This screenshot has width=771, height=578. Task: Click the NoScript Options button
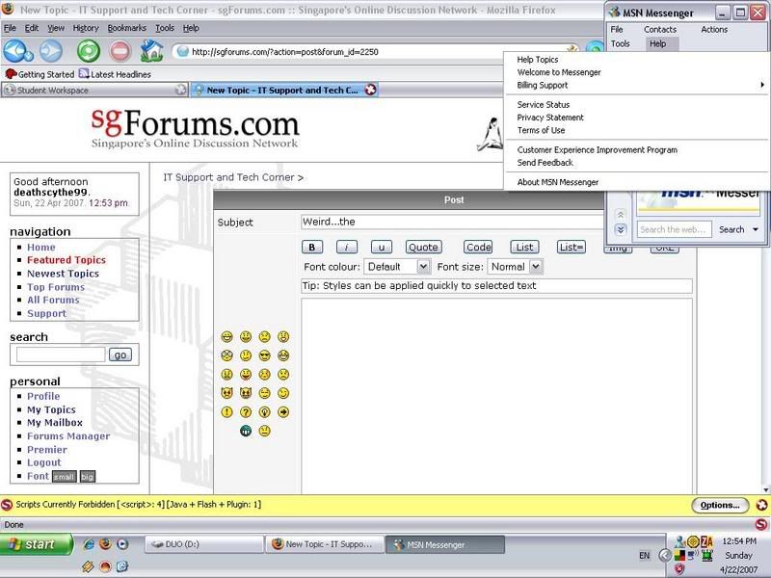pyautogui.click(x=719, y=505)
